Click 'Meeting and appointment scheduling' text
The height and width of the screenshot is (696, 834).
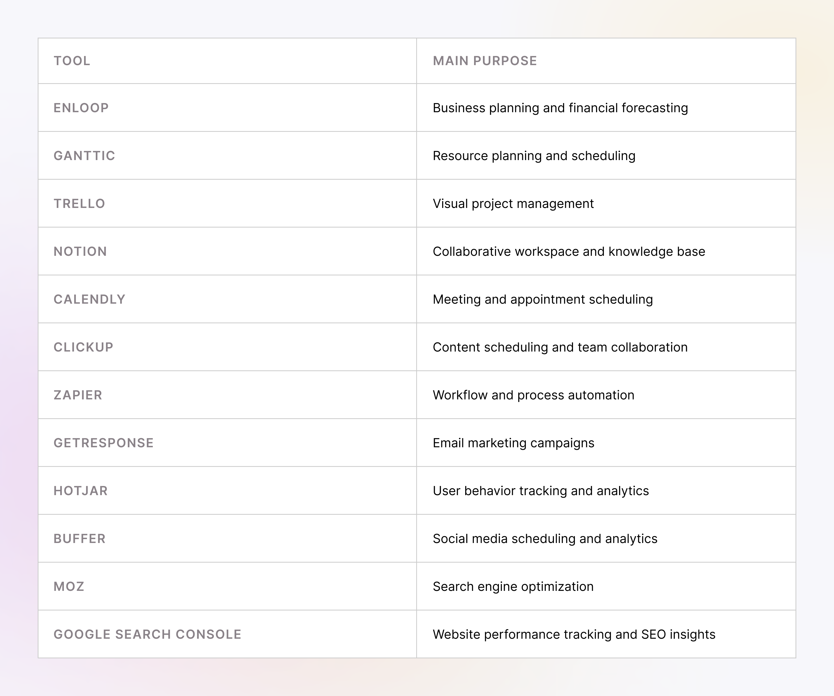pos(542,299)
